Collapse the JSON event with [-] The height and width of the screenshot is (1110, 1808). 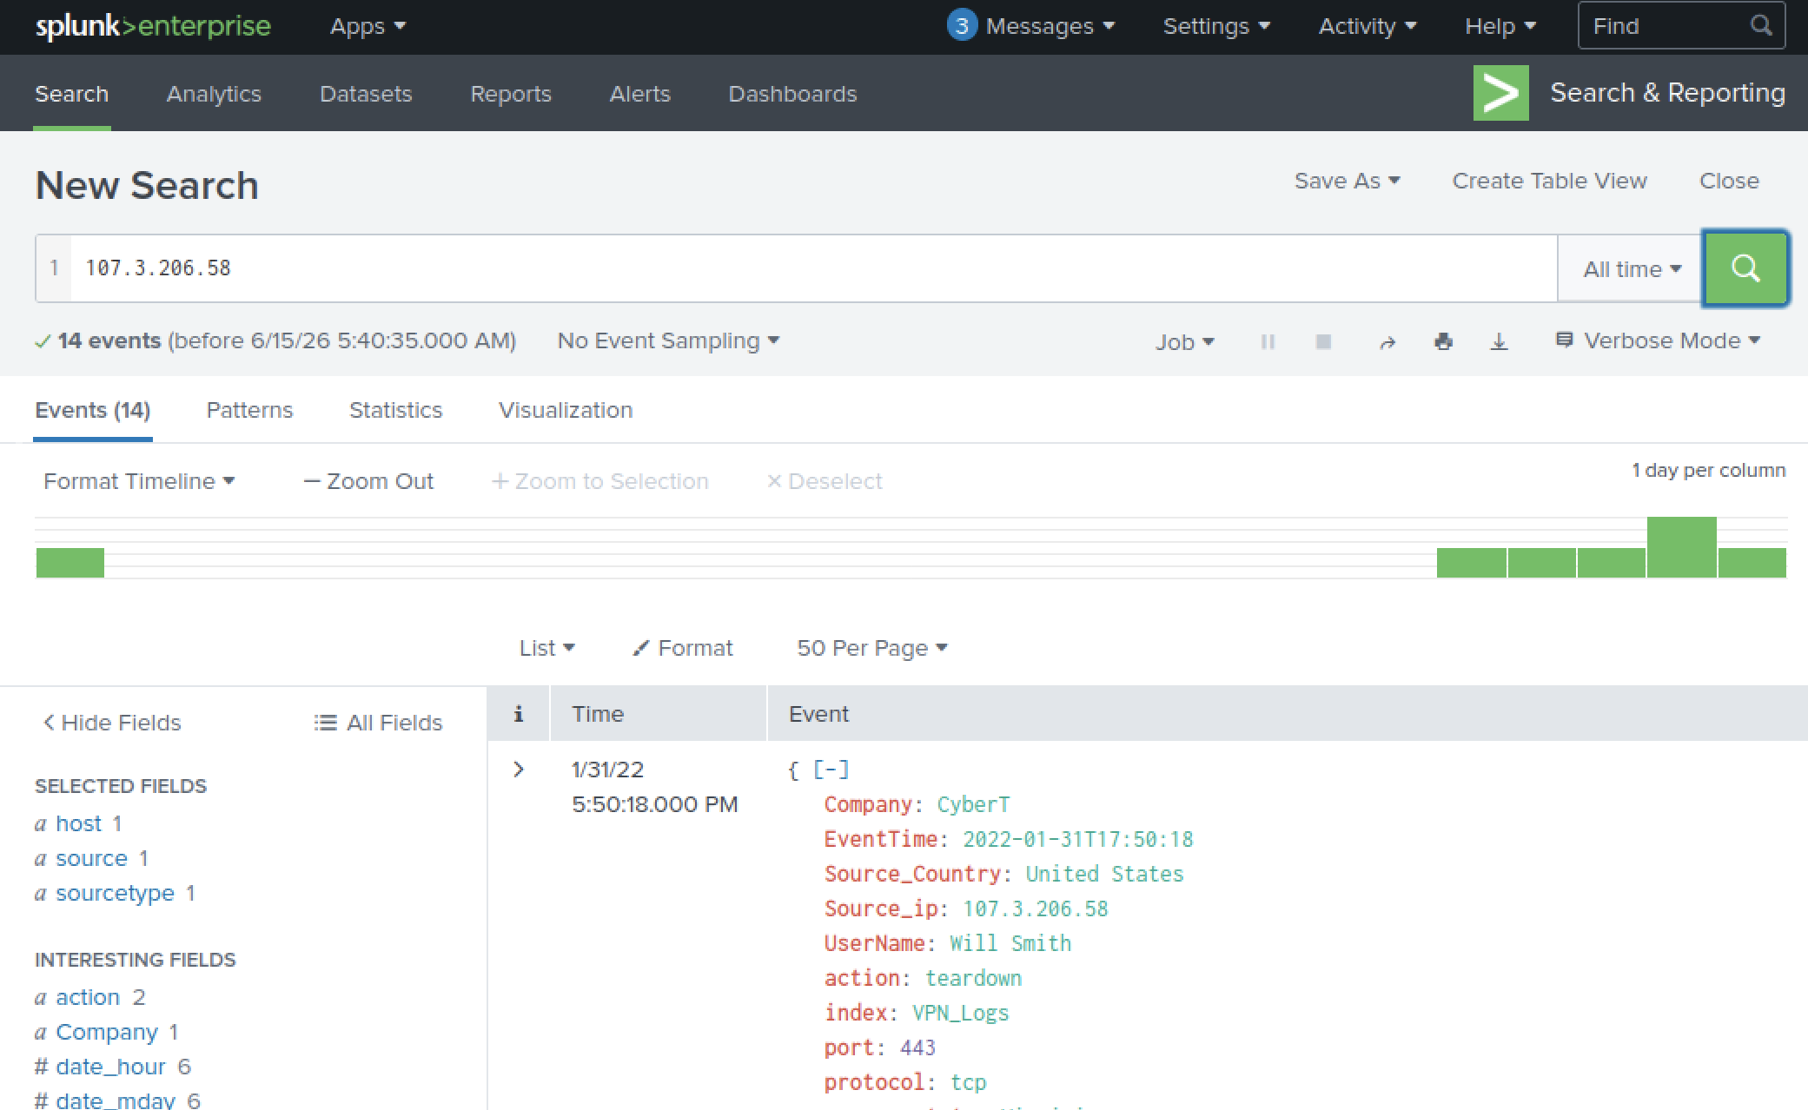pos(831,770)
